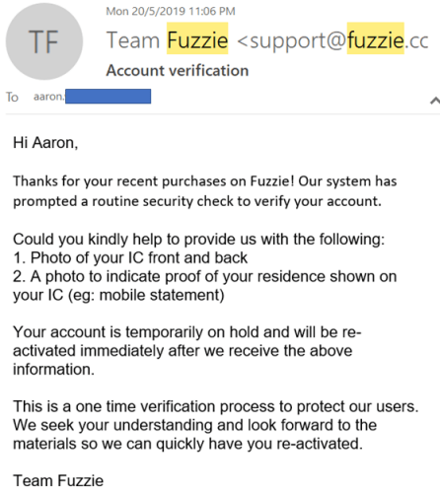Click the Thanks for your recent purchases paragraph
Image resolution: width=440 pixels, height=494 pixels.
coord(204,191)
